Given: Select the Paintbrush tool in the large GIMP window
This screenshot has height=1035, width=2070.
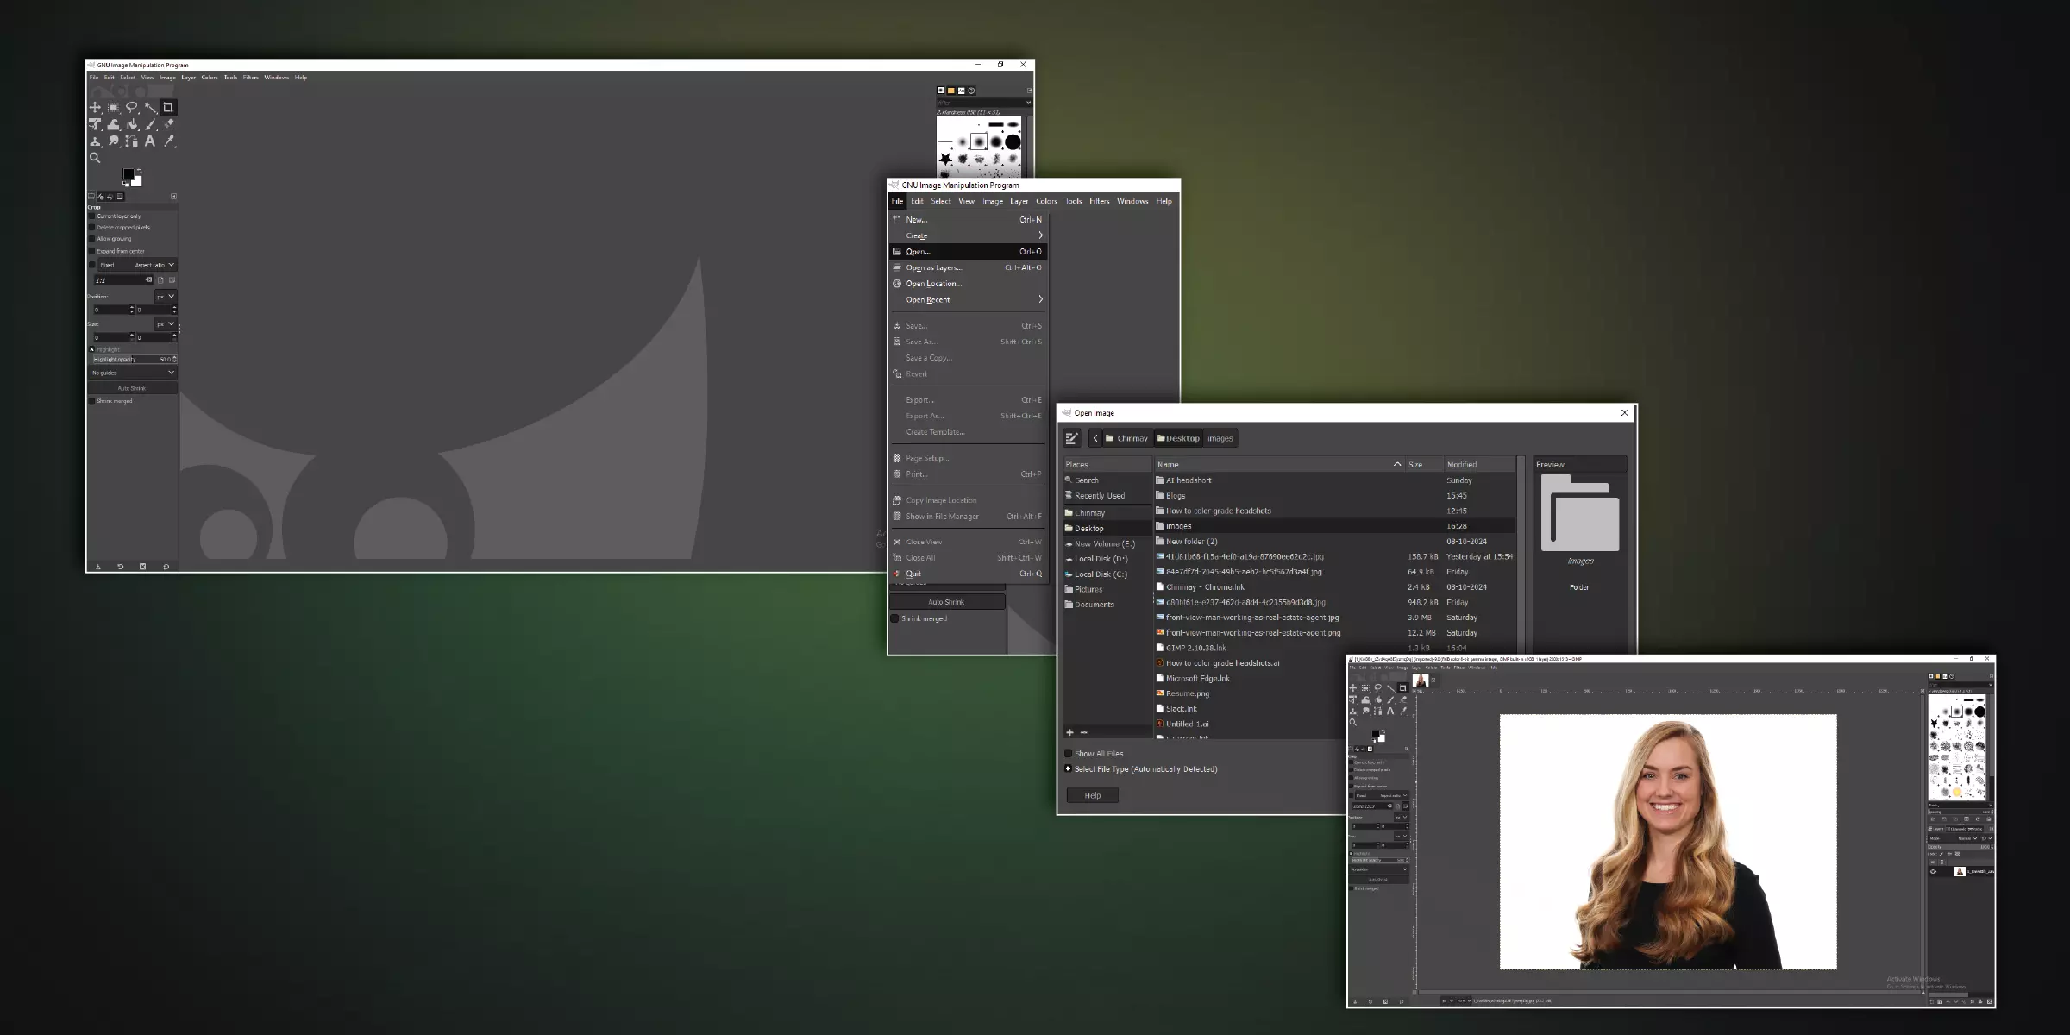Looking at the screenshot, I should 150,124.
